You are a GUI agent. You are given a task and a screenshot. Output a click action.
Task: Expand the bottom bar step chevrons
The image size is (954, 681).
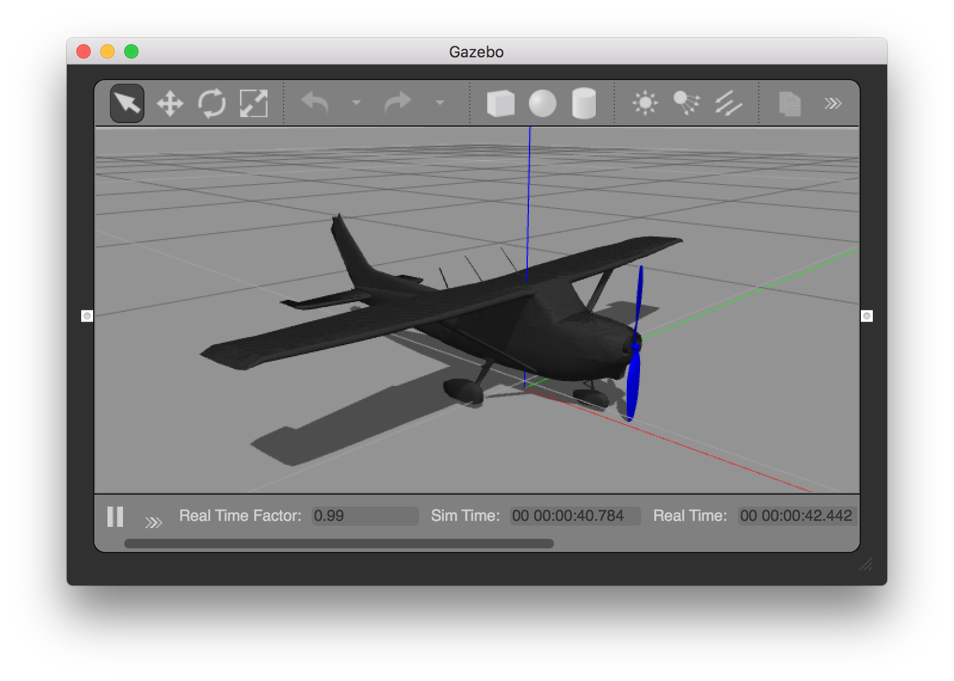pyautogui.click(x=153, y=523)
